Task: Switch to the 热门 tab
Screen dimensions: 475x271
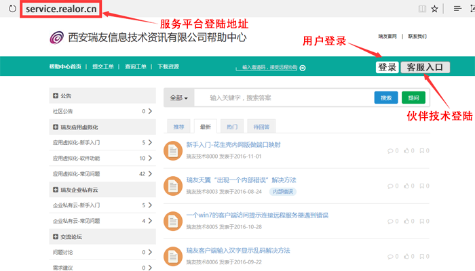Action: (x=231, y=127)
